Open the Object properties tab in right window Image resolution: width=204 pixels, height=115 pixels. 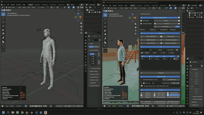click(187, 86)
